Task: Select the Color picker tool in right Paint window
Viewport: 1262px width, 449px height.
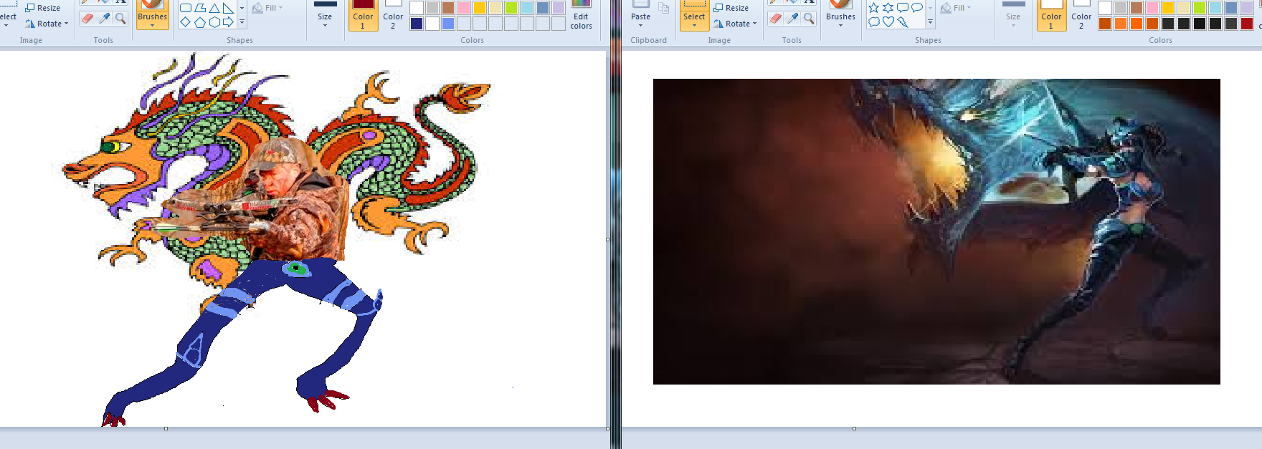Action: click(x=792, y=19)
